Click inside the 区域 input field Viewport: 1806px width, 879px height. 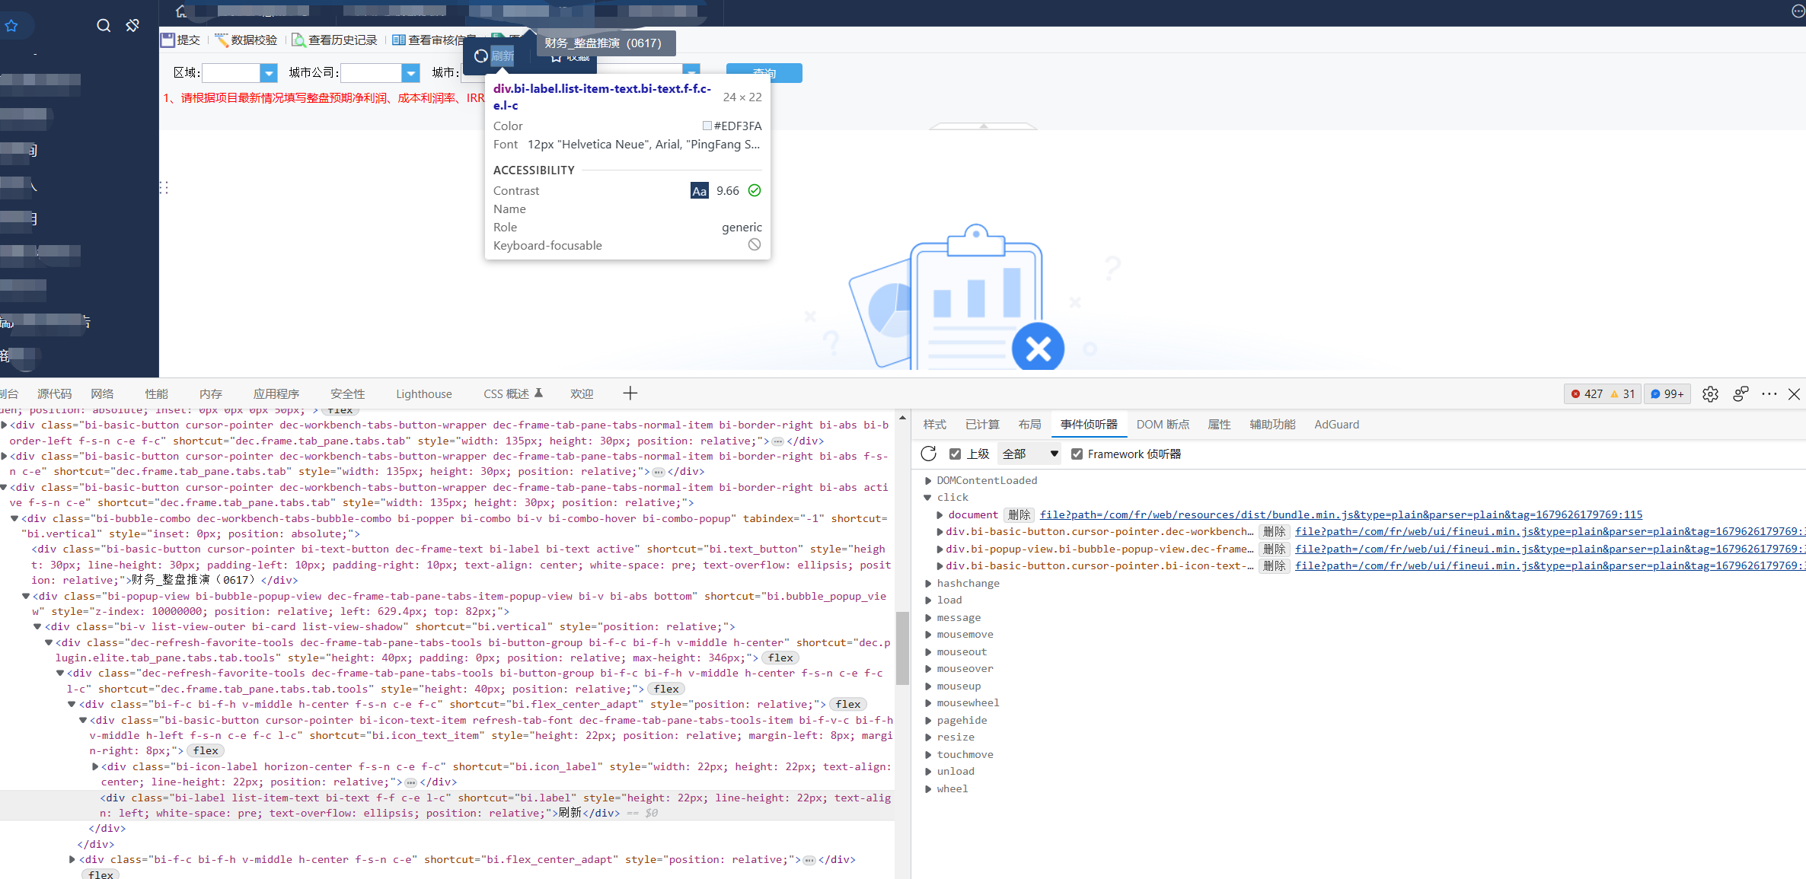click(231, 72)
